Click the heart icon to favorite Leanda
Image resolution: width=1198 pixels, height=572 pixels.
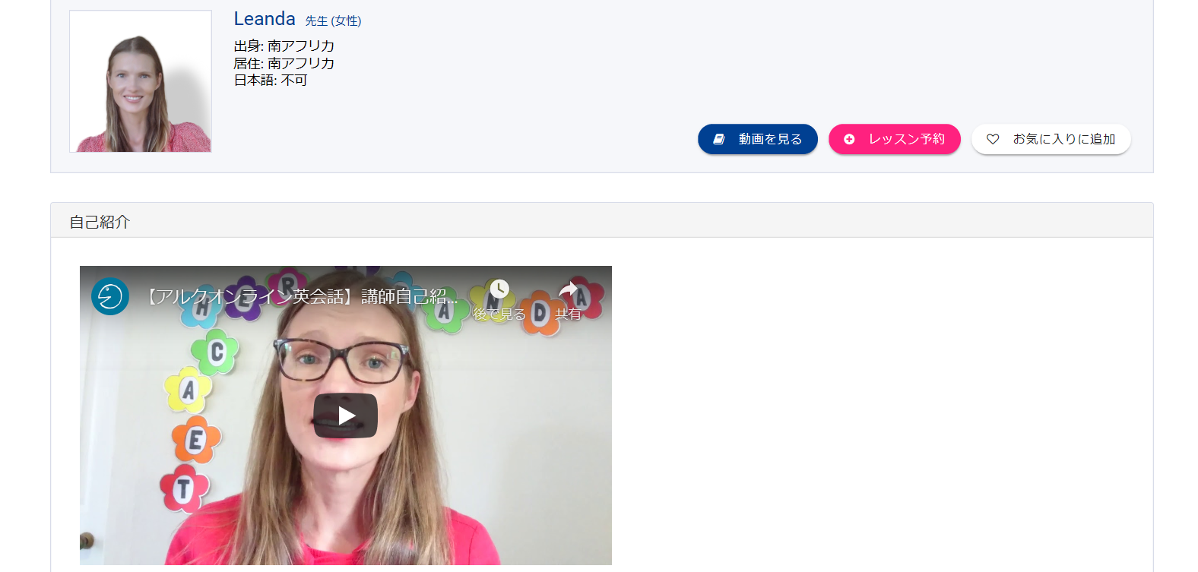(x=992, y=139)
